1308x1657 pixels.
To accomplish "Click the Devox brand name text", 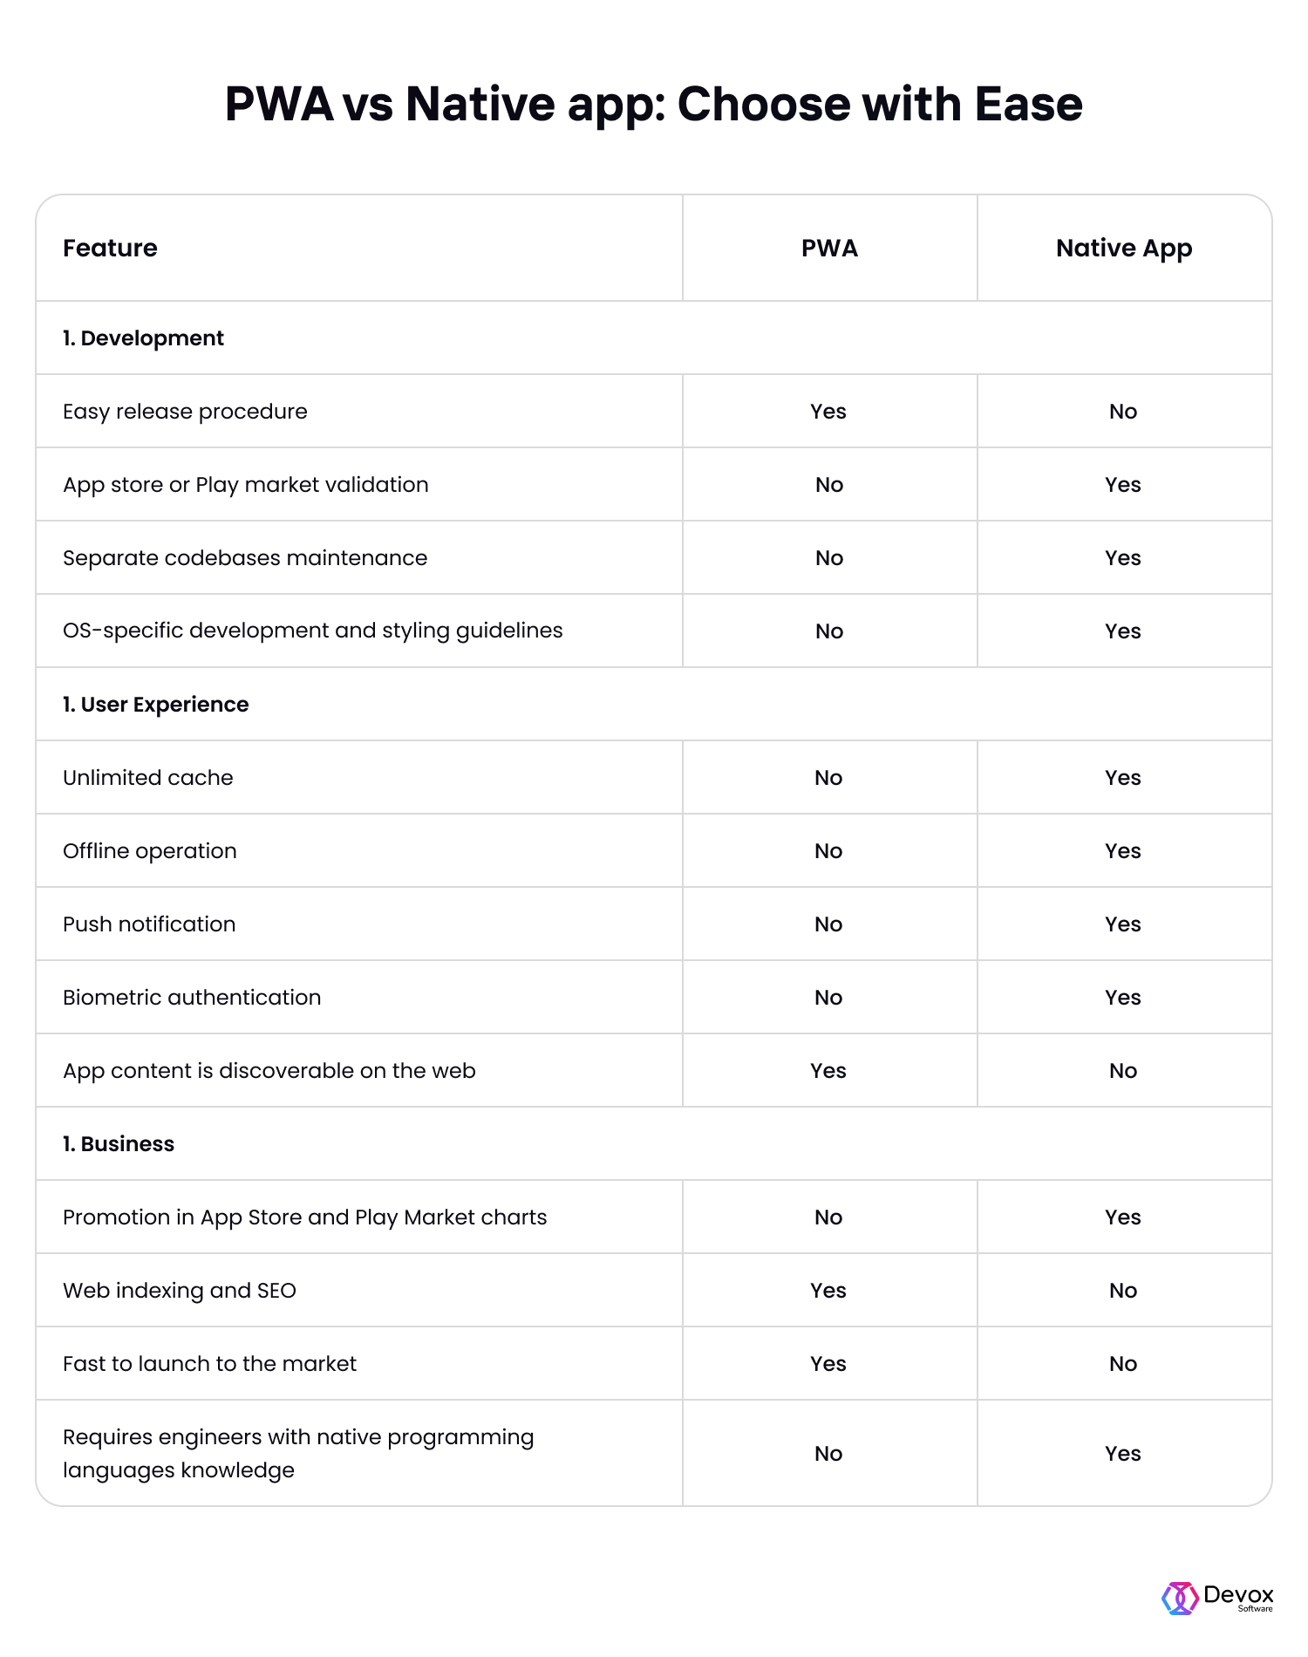I will [x=1238, y=1595].
